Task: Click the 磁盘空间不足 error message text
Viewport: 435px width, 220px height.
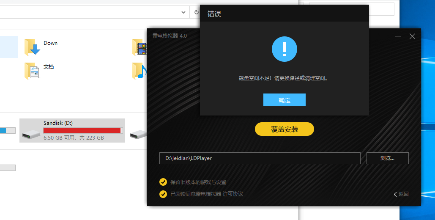Action: pos(284,78)
